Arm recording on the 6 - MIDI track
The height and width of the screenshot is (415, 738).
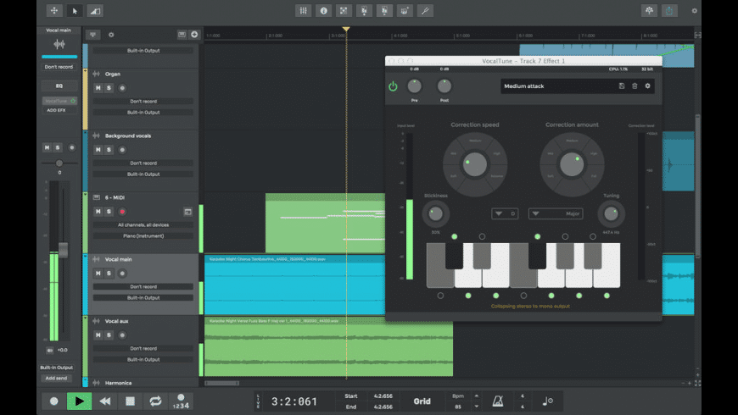coord(122,212)
